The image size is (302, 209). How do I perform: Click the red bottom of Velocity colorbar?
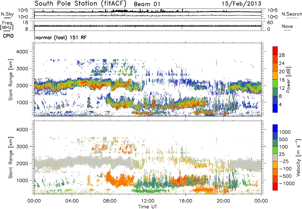click(x=275, y=187)
